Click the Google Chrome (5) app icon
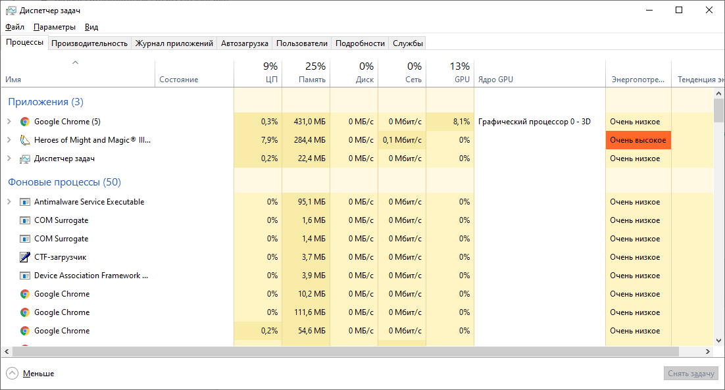 25,122
